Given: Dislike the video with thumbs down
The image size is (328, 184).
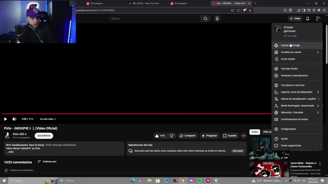Looking at the screenshot, I should click(172, 136).
